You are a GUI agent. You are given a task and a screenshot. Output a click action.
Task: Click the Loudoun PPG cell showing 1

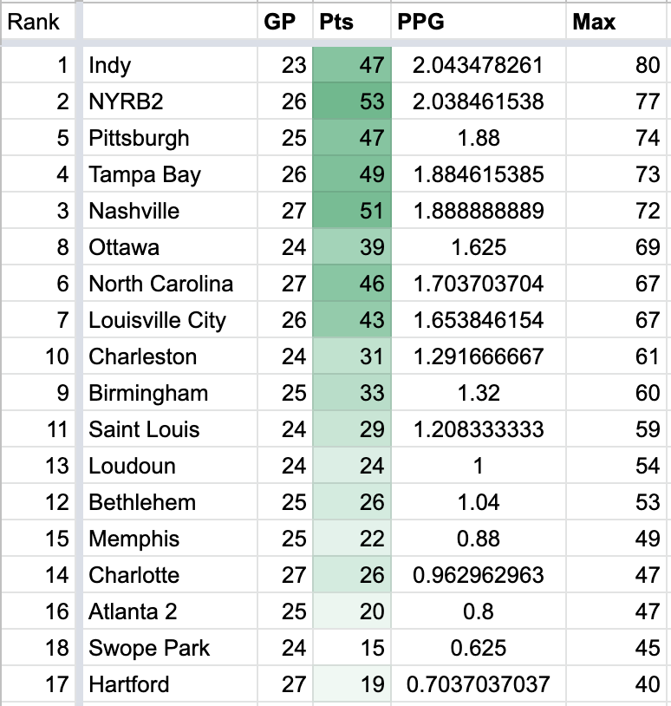tap(479, 467)
